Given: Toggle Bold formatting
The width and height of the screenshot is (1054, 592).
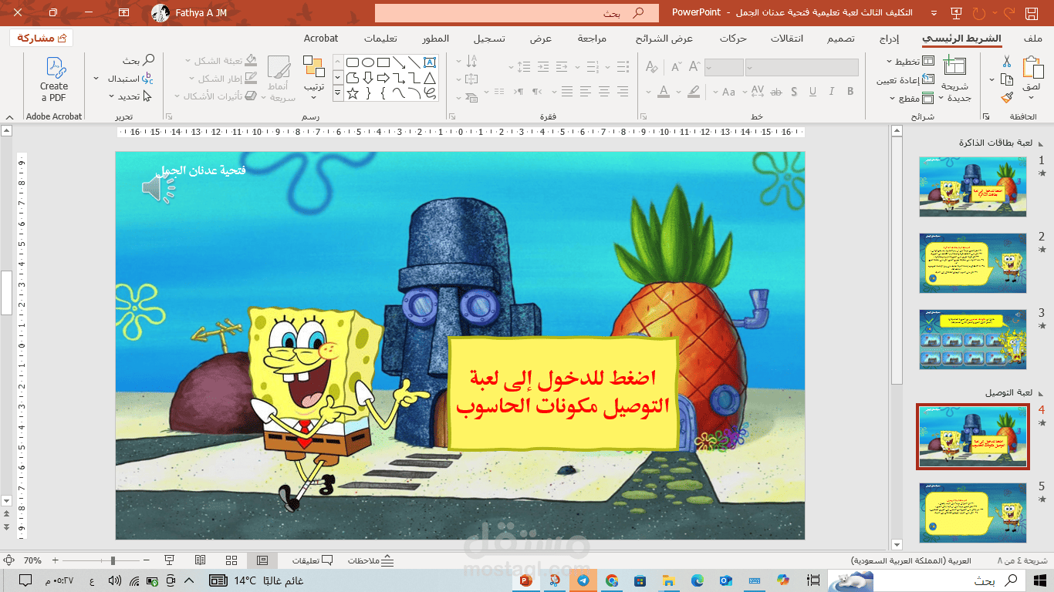Looking at the screenshot, I should coord(850,92).
